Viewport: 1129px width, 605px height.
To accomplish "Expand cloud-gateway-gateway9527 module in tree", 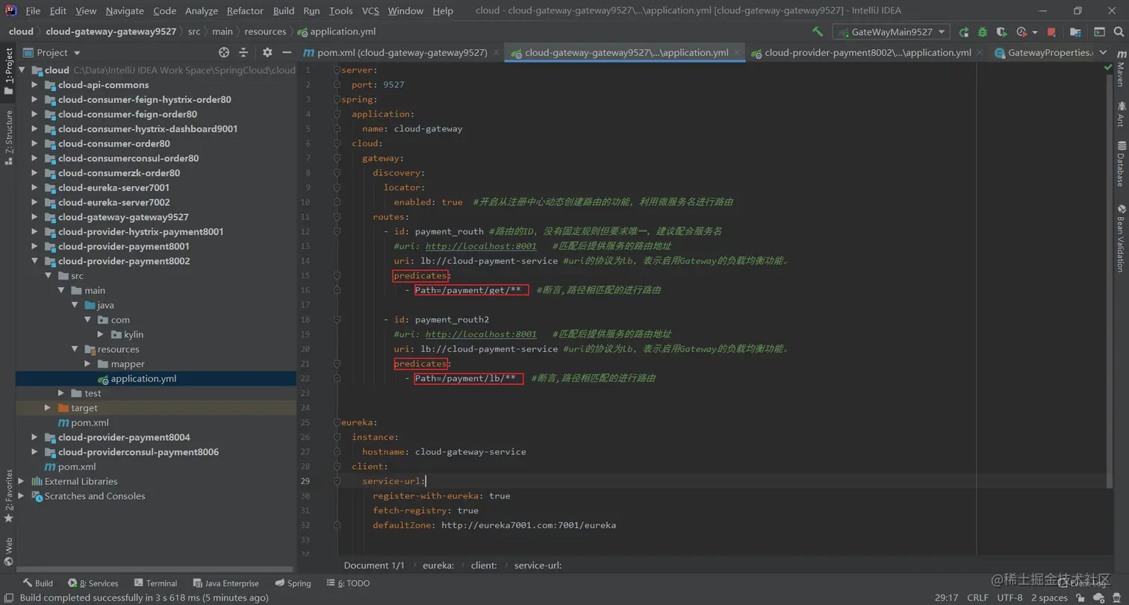I will [34, 217].
